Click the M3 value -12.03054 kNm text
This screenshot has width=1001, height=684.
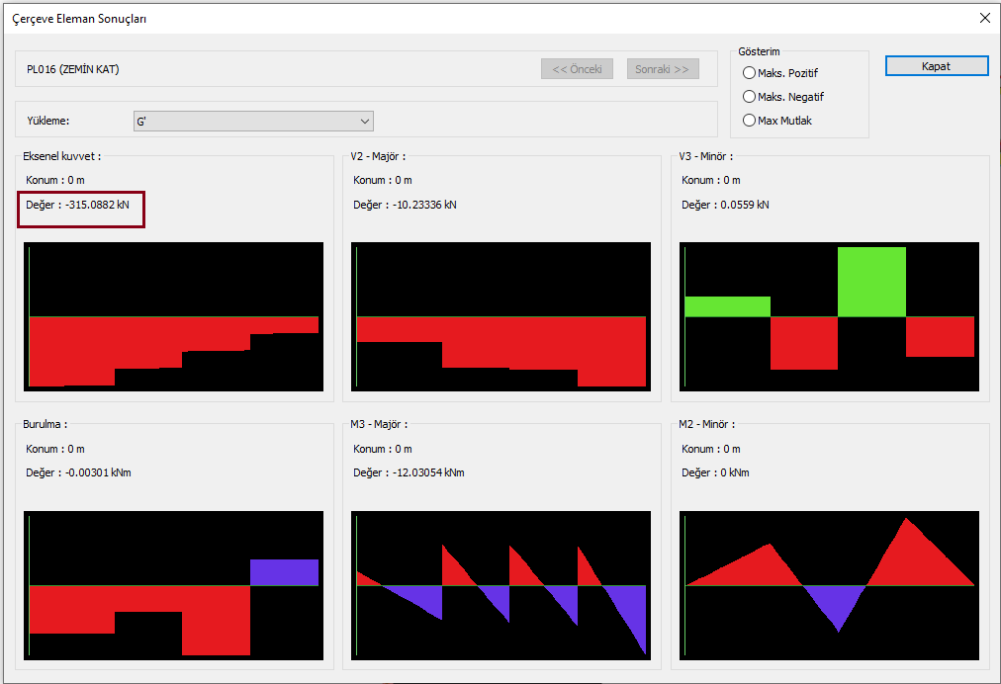click(409, 472)
